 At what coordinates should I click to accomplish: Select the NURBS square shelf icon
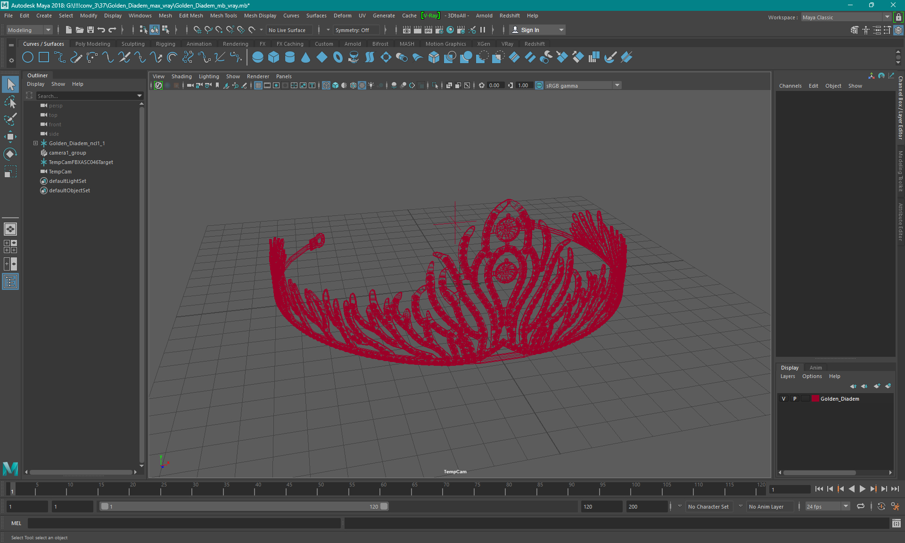point(44,58)
